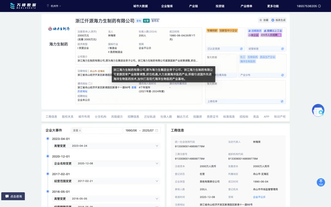Switch to the 知识产权 tab
The height and width of the screenshot is (207, 331).
point(280,117)
